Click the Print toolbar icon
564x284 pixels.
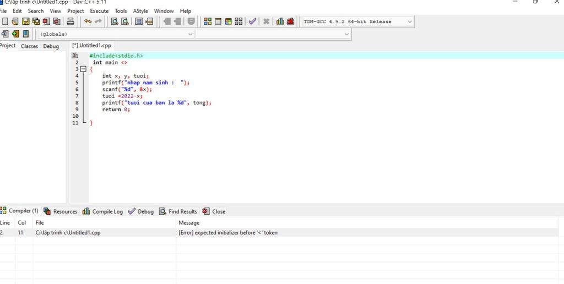(70, 21)
